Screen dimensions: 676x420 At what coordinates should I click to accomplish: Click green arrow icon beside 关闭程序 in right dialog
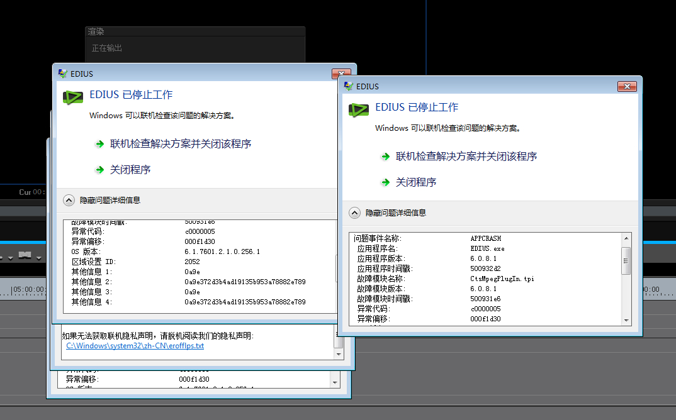385,182
